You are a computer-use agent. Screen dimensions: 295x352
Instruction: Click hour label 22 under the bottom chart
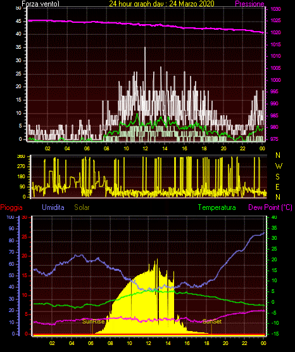click(244, 343)
